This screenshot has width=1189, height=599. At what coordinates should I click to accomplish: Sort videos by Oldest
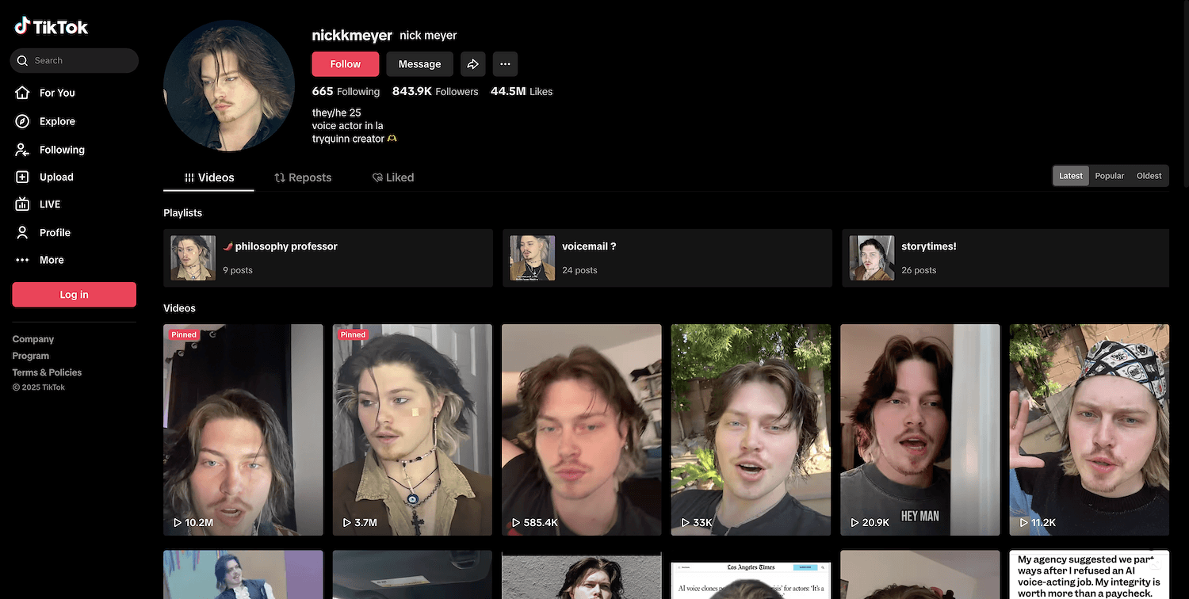[x=1149, y=176]
